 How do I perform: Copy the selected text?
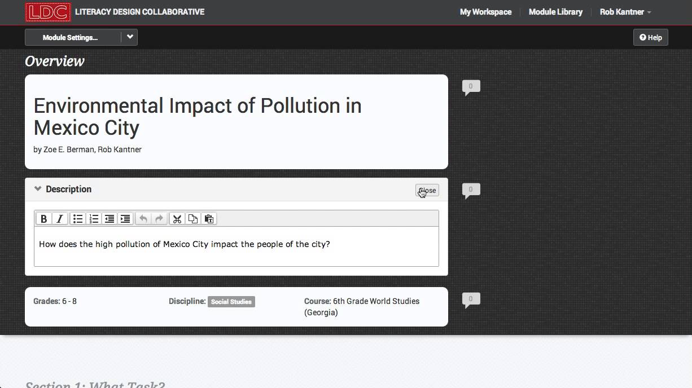click(193, 219)
